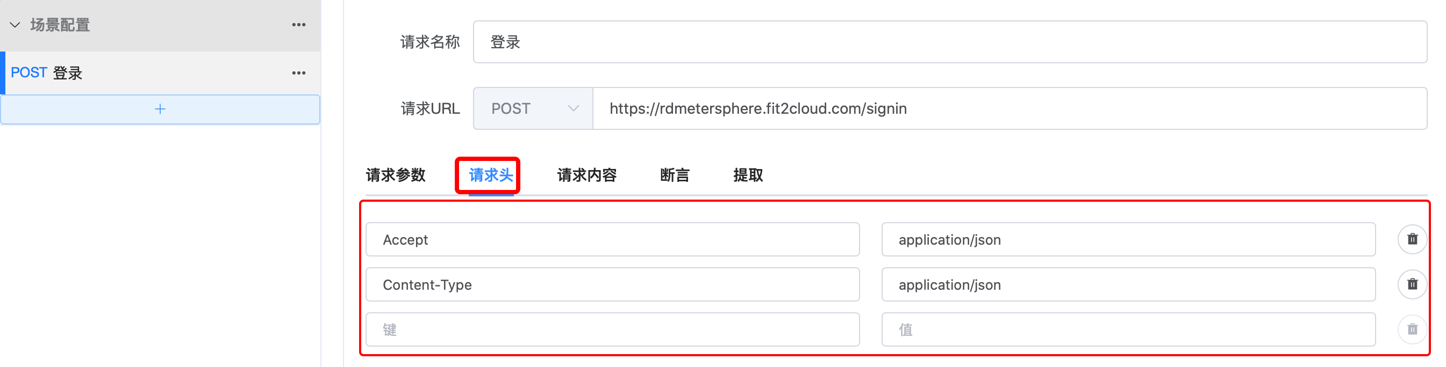Delete the Content-Type header row
Image resolution: width=1446 pixels, height=367 pixels.
click(1412, 284)
